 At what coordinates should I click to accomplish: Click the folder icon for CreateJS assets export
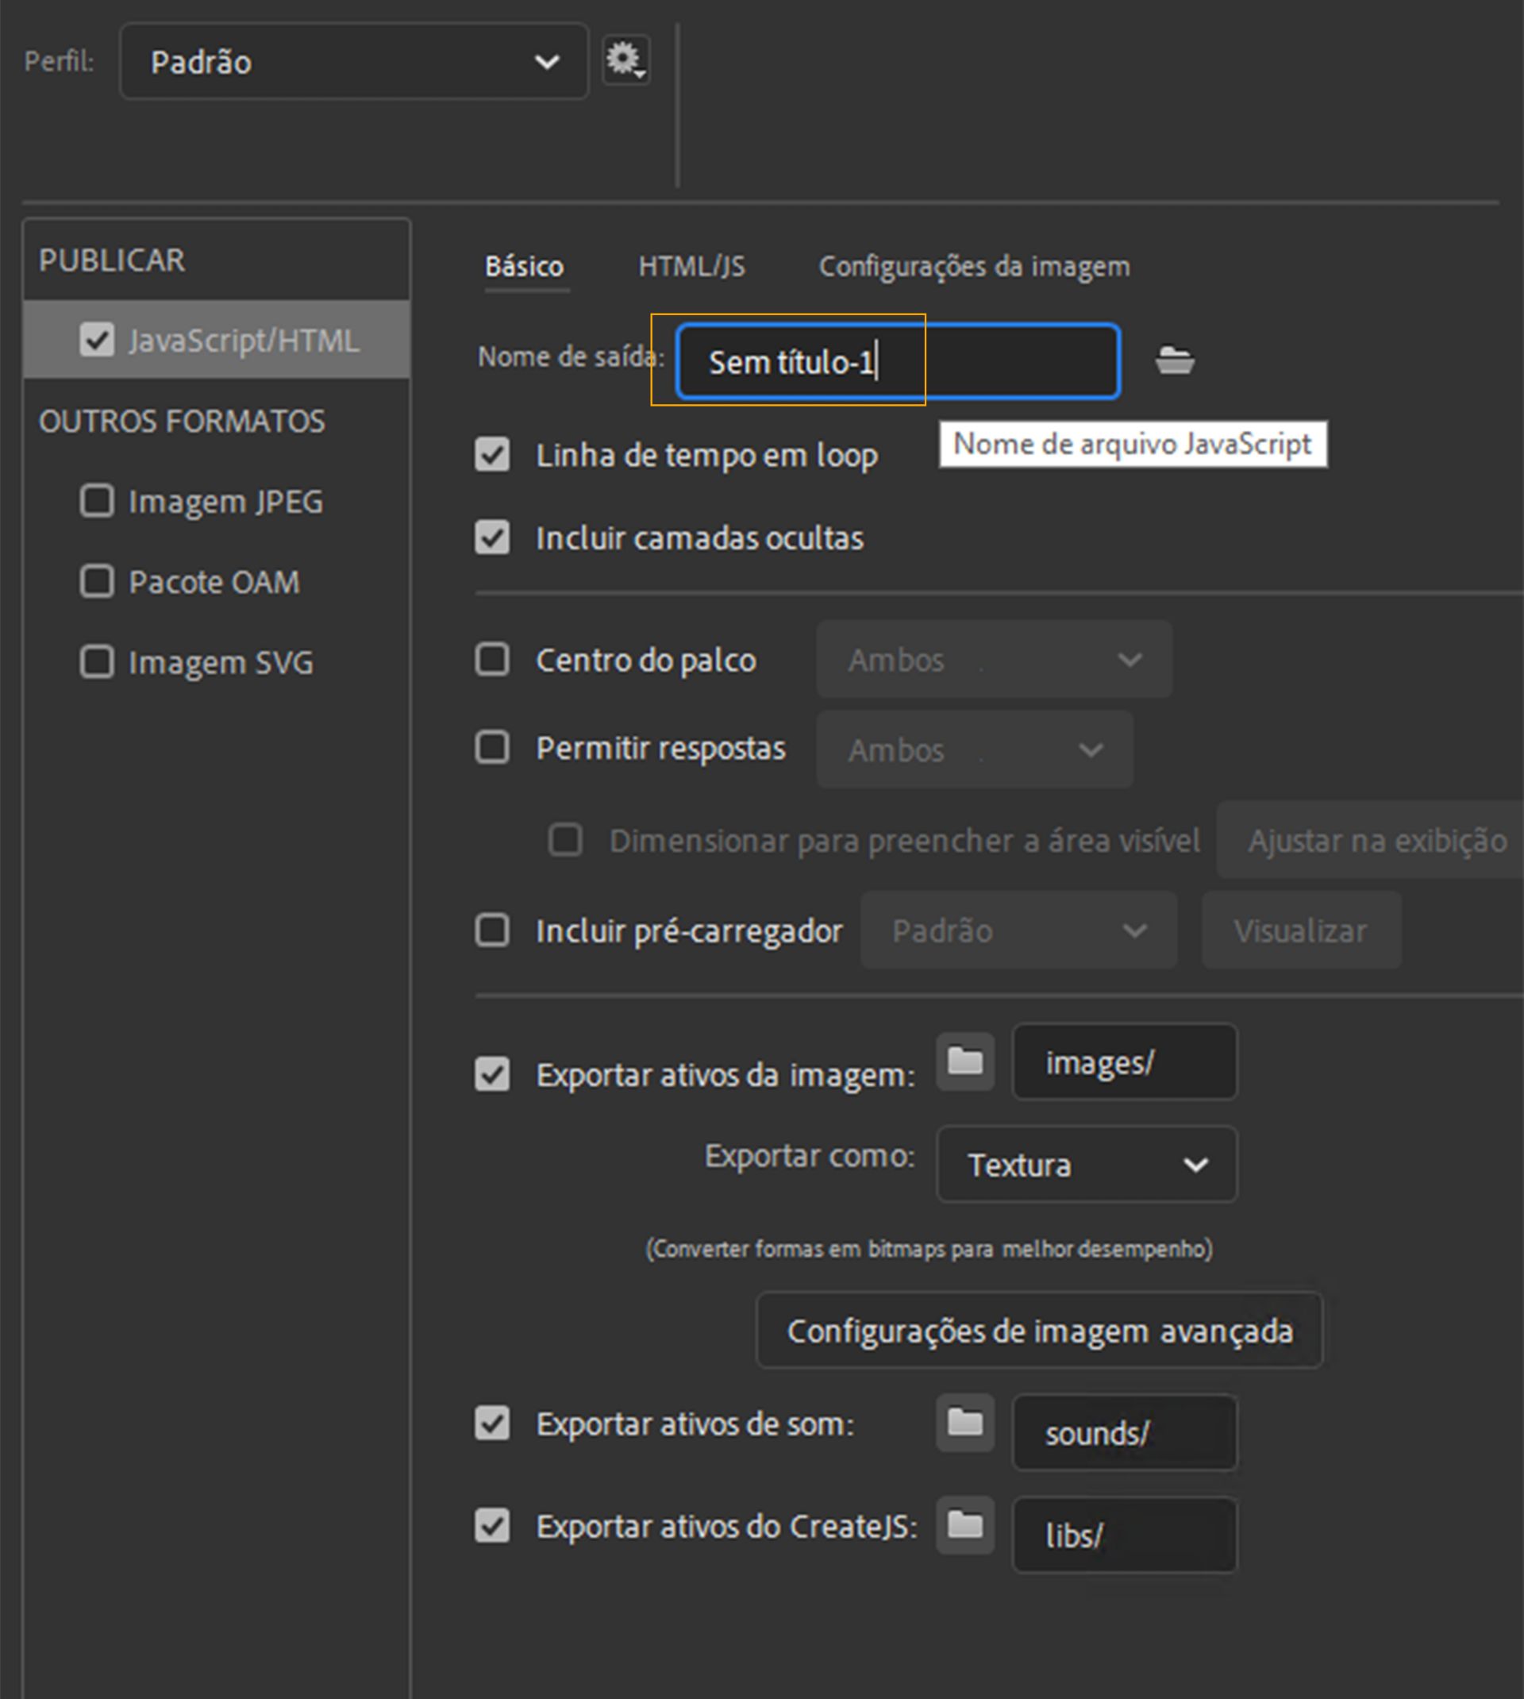[964, 1526]
